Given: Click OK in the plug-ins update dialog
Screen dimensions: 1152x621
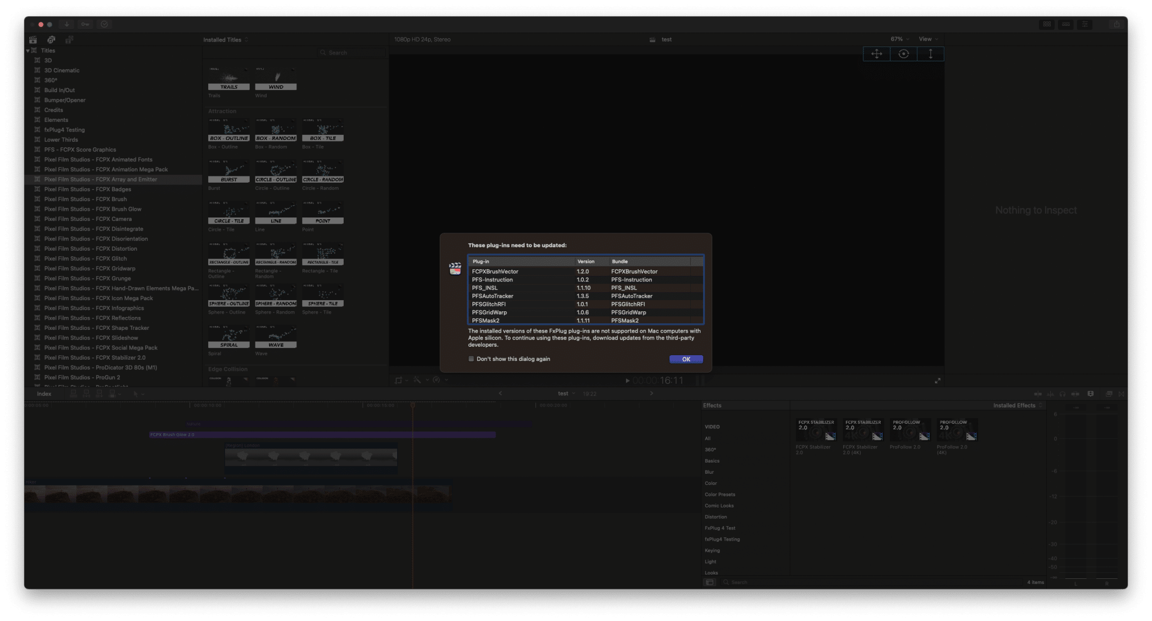Looking at the screenshot, I should click(x=686, y=359).
